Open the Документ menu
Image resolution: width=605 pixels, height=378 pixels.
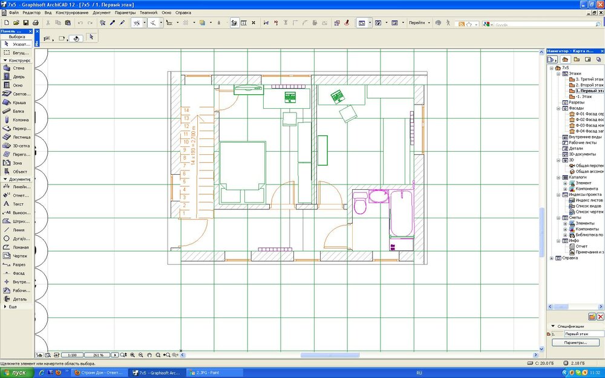[x=102, y=12]
